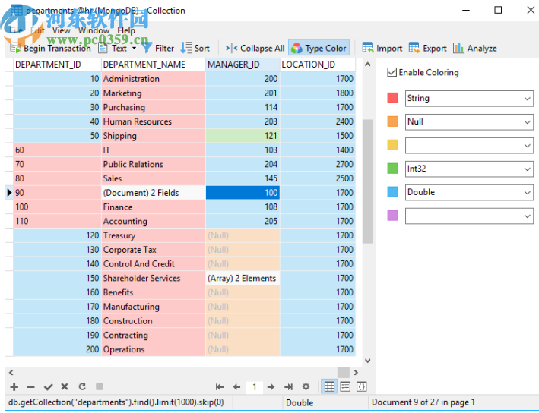The image size is (539, 413).
Task: Discard changes with the X icon
Action: [x=65, y=387]
